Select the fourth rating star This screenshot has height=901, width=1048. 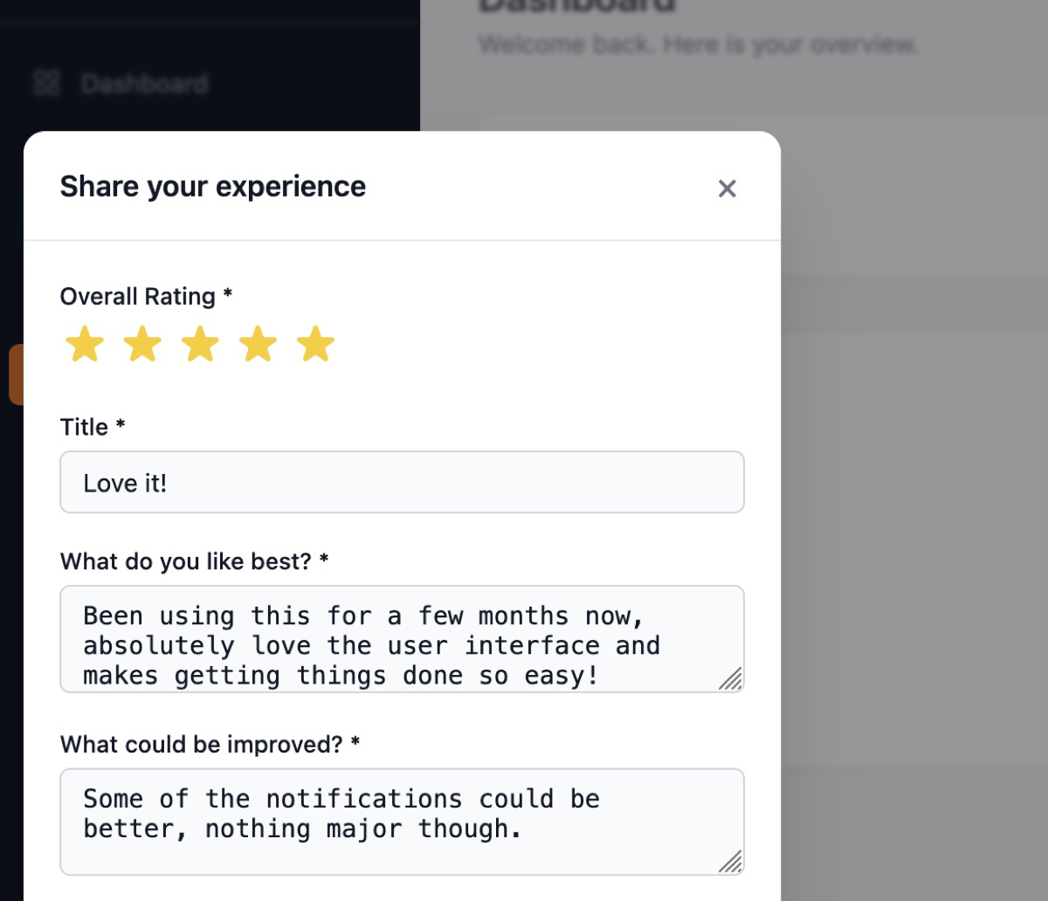point(258,343)
